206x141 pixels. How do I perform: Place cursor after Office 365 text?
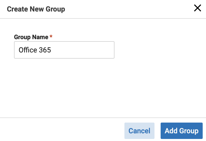pos(51,50)
